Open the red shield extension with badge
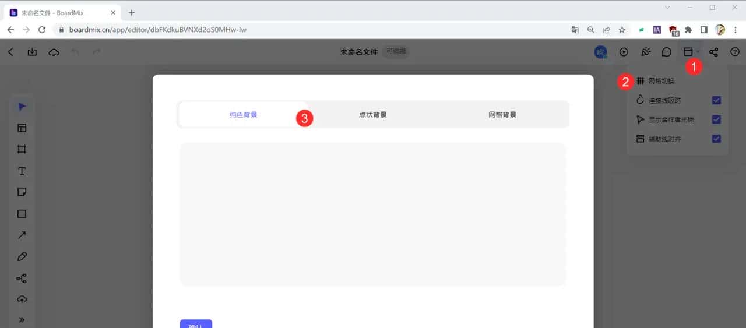The height and width of the screenshot is (328, 746). [674, 30]
